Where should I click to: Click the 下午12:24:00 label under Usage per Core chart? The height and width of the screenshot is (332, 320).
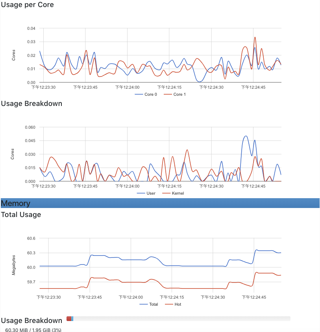(127, 88)
